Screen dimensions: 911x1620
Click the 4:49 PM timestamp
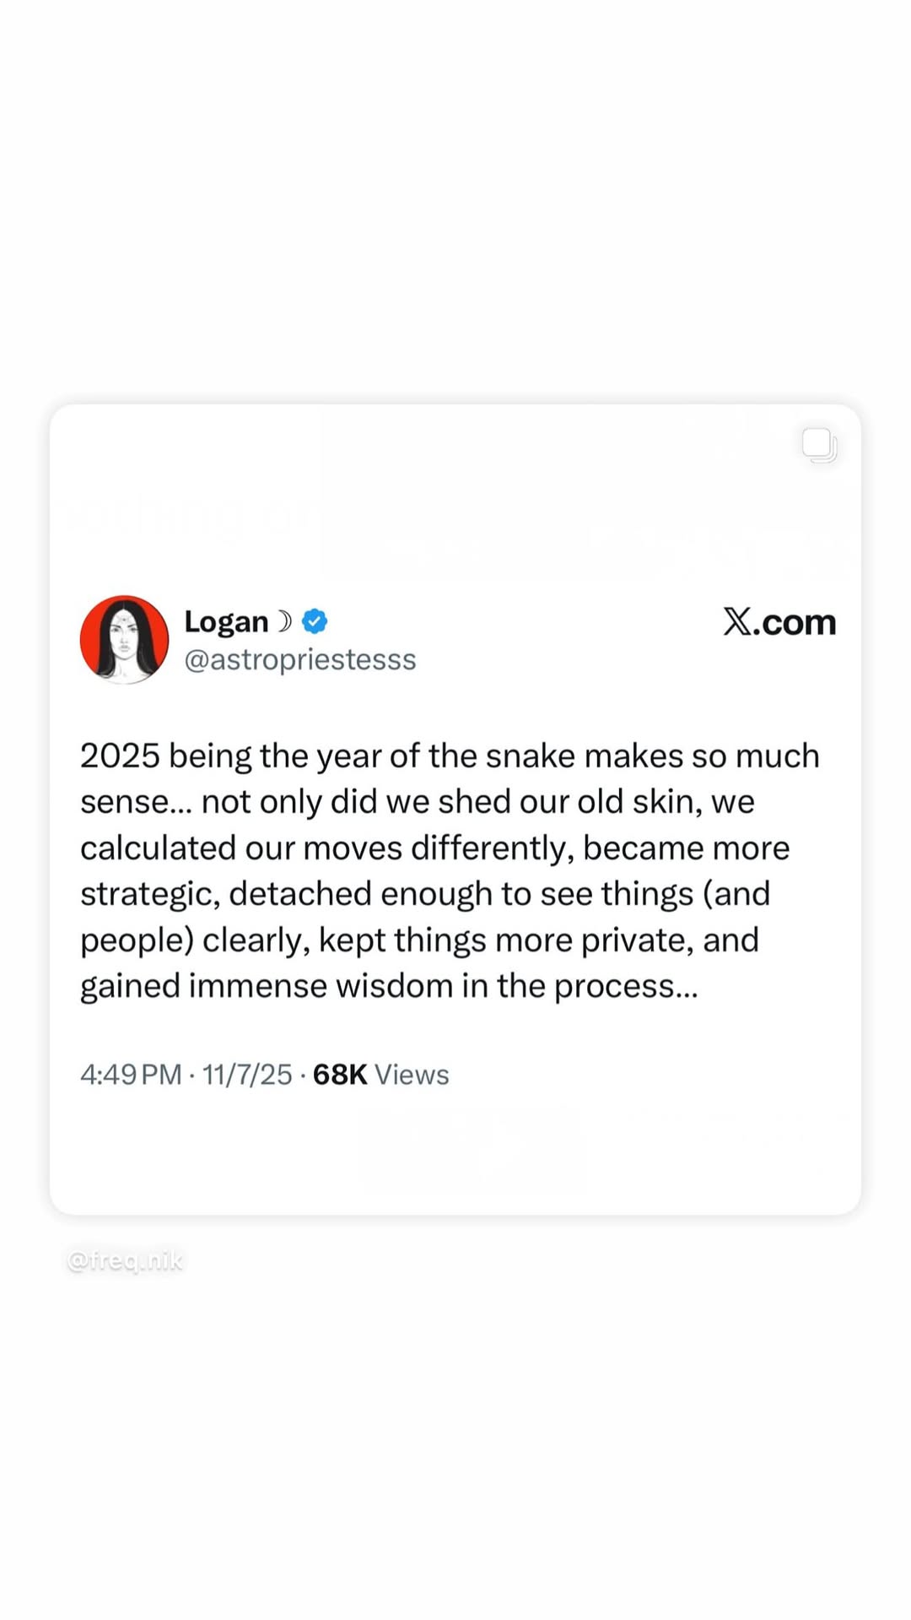click(x=131, y=1075)
